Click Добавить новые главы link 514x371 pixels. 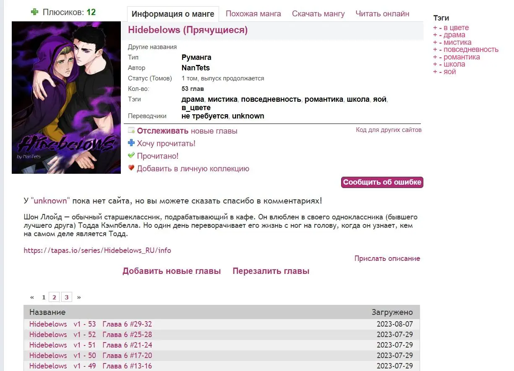[x=172, y=271]
